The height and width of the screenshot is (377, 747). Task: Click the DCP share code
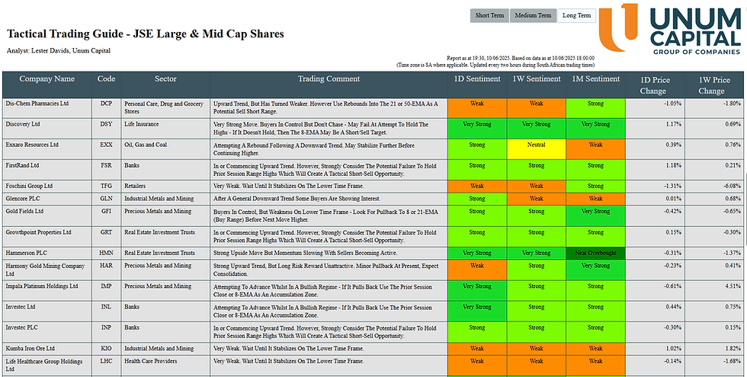[106, 104]
